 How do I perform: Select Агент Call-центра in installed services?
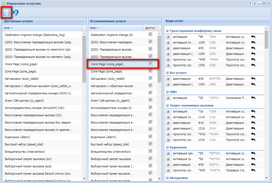[x=110, y=101]
